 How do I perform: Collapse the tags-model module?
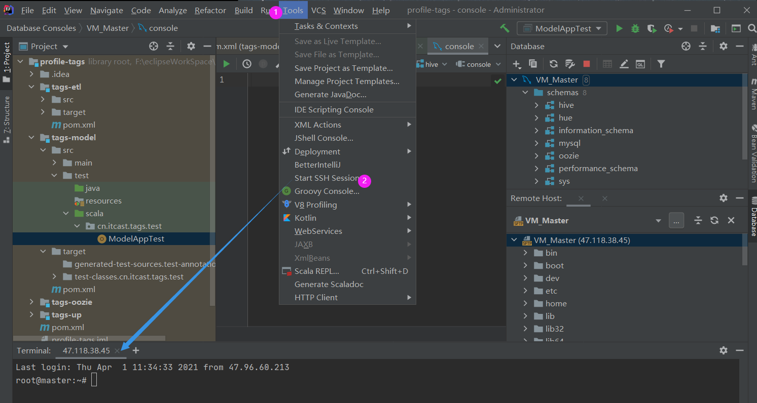point(31,138)
